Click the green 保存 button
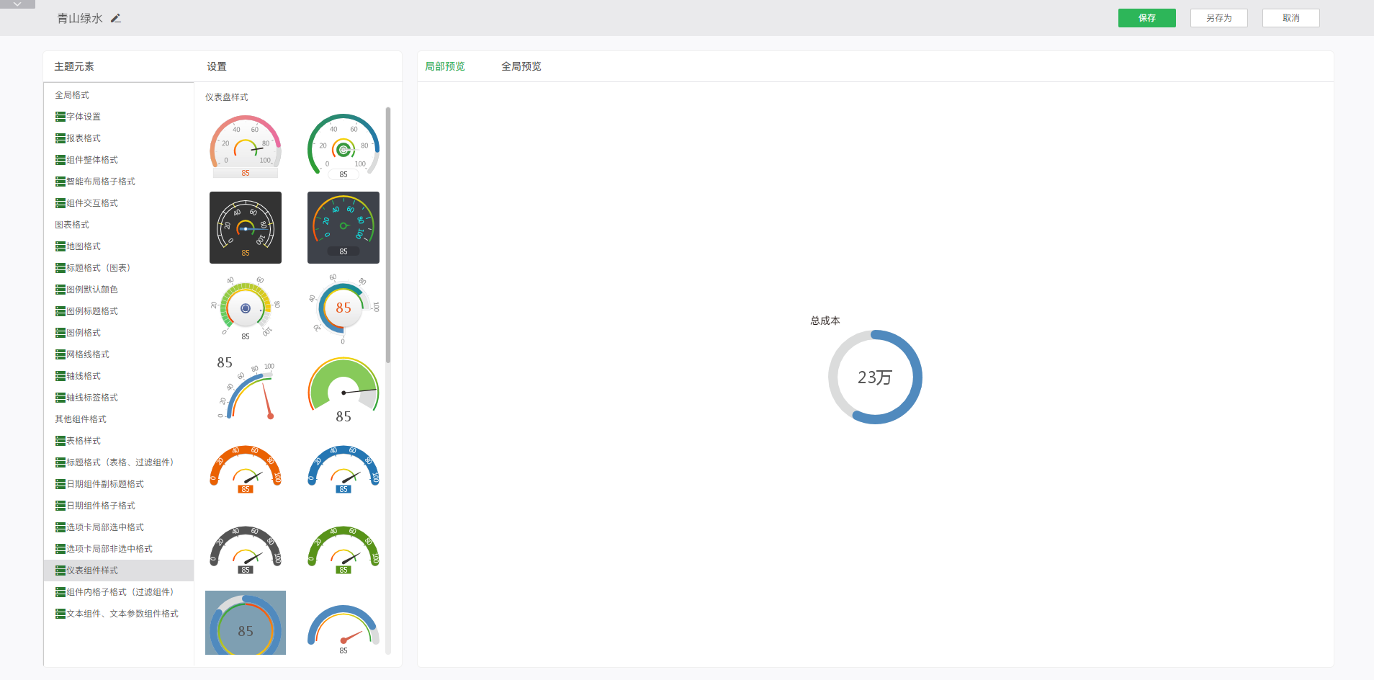Screen dimensions: 1374x680 1146,18
